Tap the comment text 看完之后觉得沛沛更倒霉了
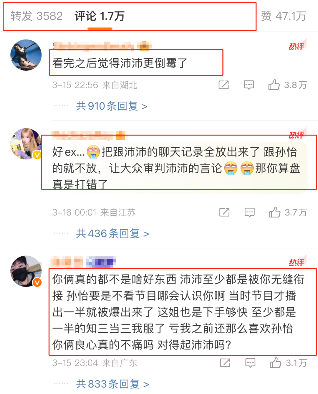Viewport: 318px width, 394px height. pyautogui.click(x=120, y=63)
